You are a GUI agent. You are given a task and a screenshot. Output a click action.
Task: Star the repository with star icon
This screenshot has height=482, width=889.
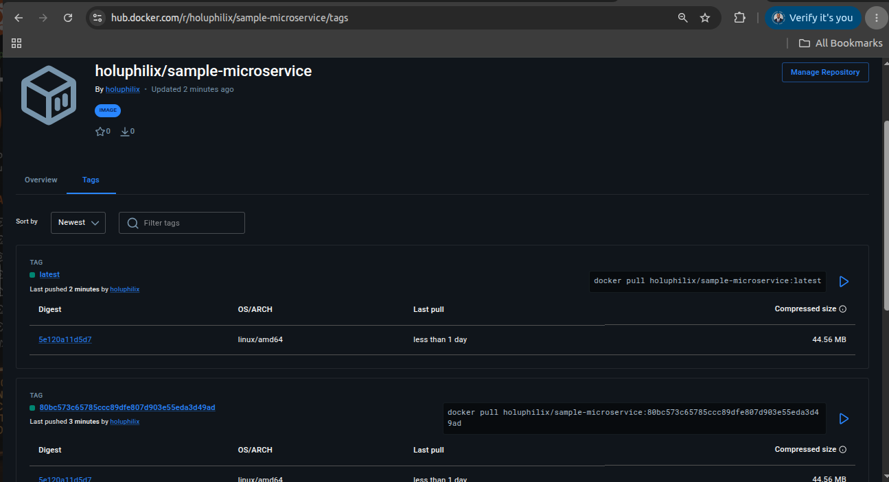(x=100, y=132)
